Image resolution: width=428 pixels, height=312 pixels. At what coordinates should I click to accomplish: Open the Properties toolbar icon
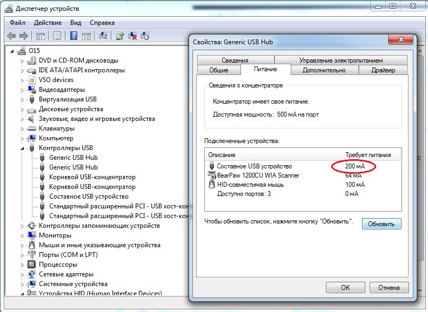[x=57, y=36]
